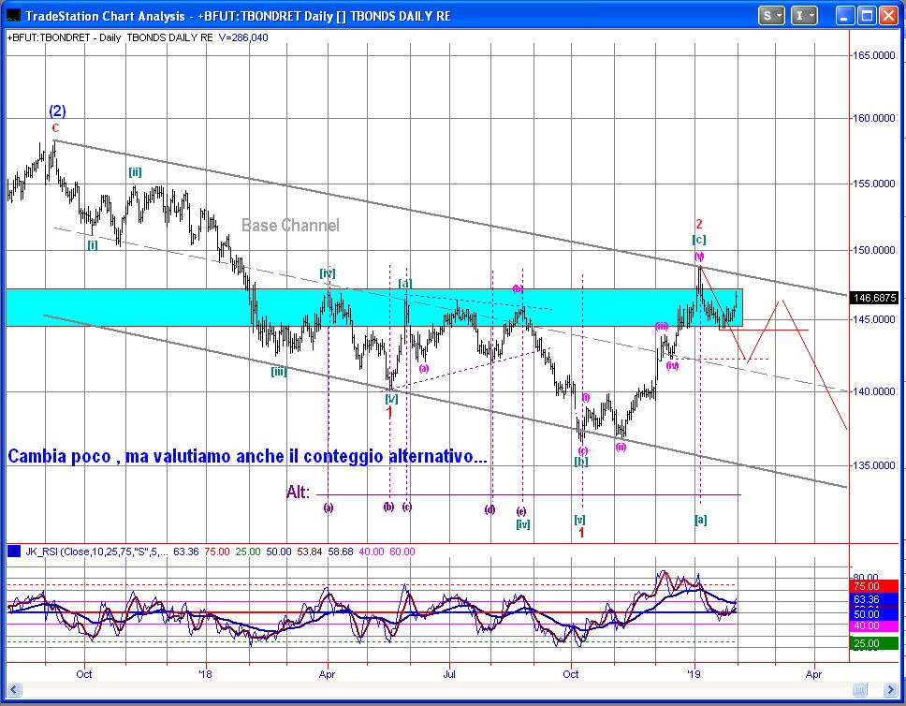
Task: Click the 150.0000 price axis label
Action: click(x=875, y=250)
